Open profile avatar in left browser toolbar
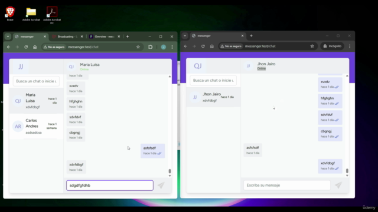Screen dimensions: 378x212 point(164,47)
